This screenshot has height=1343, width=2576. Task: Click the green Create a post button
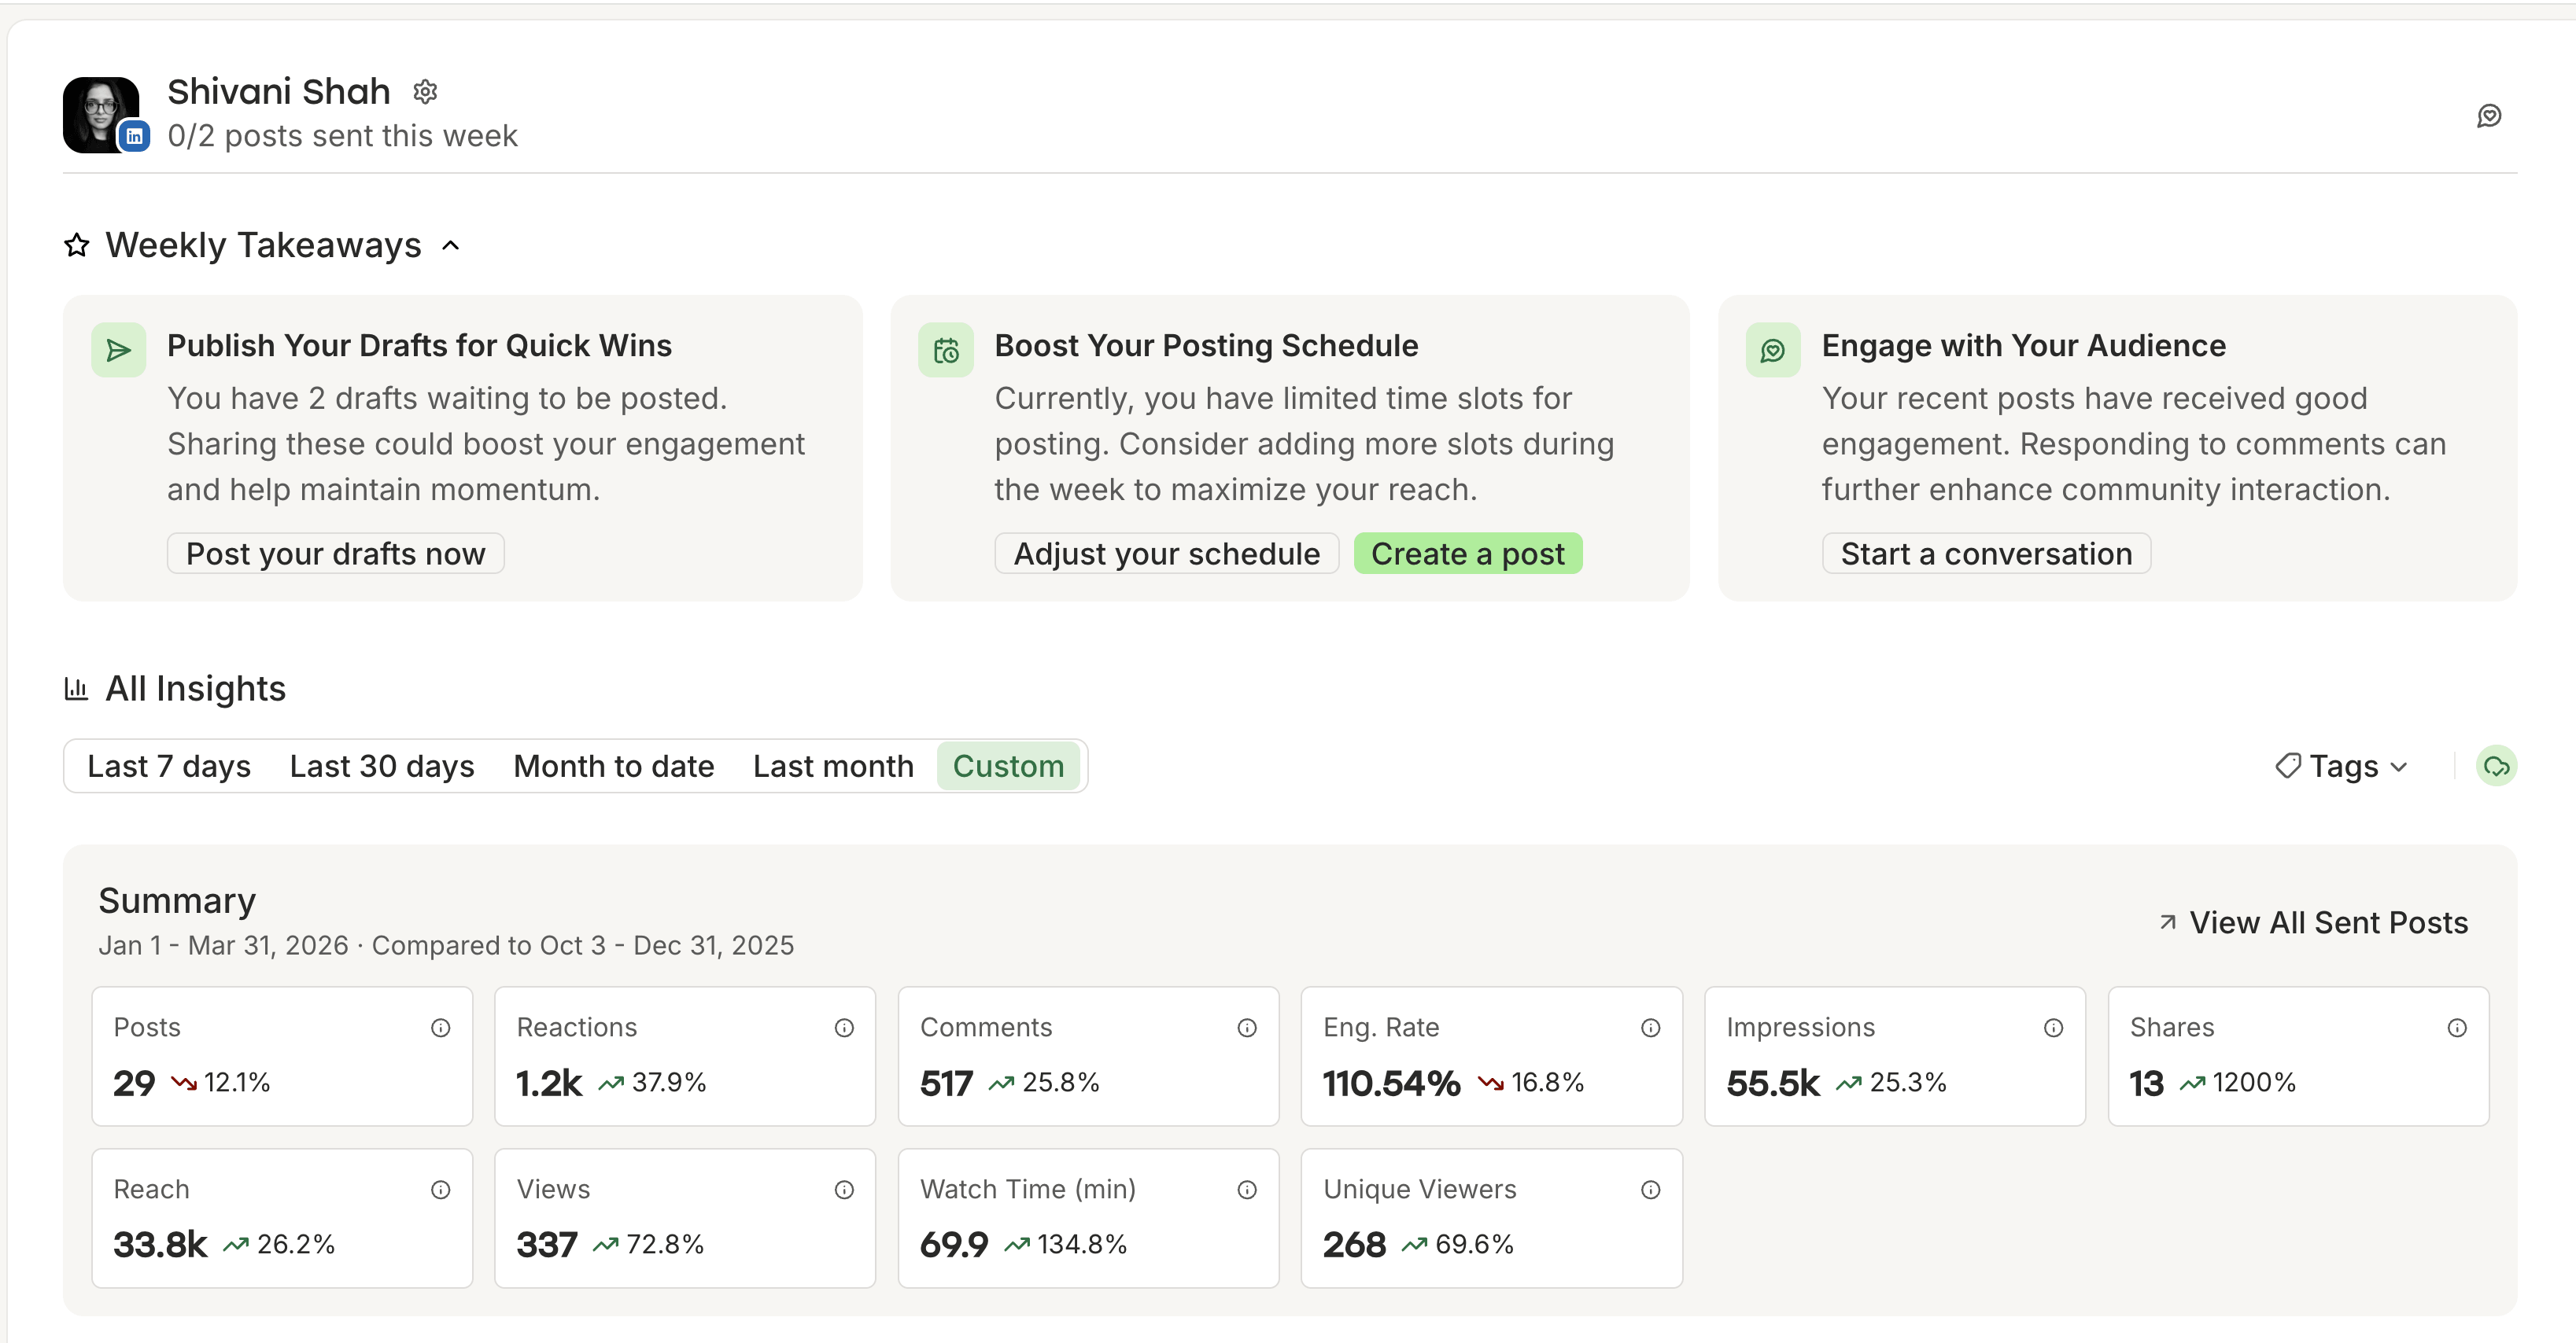click(1468, 554)
